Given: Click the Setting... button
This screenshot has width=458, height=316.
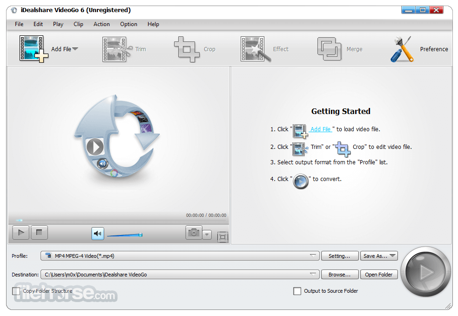Looking at the screenshot, I should tap(339, 256).
